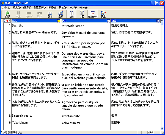Viewport: 165px width, 135px height.
Task: Click the Jp badge in 原文 header
Action: click(59, 21)
